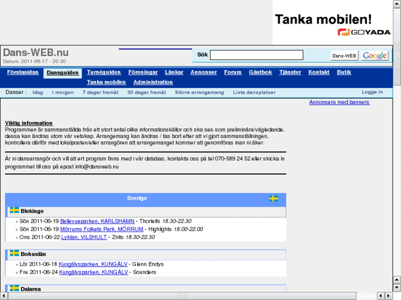Click the horizontal scrollbar left arrow

[3, 296]
